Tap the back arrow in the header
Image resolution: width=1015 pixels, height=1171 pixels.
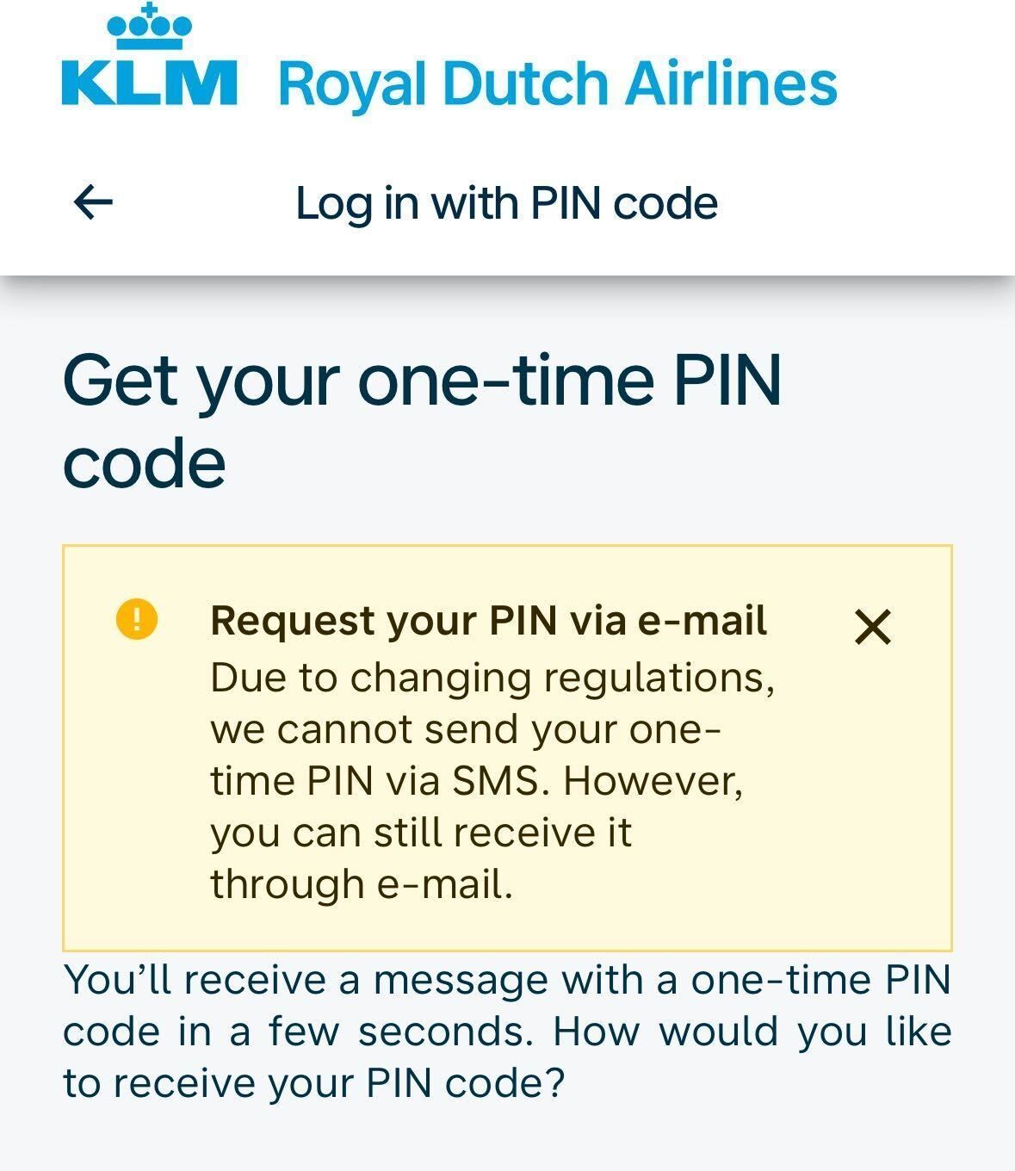pyautogui.click(x=93, y=203)
